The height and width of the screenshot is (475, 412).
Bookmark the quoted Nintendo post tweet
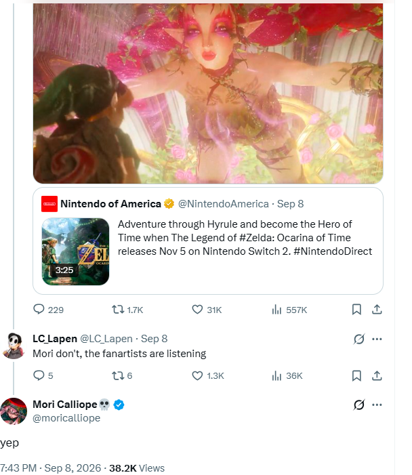[x=356, y=310]
